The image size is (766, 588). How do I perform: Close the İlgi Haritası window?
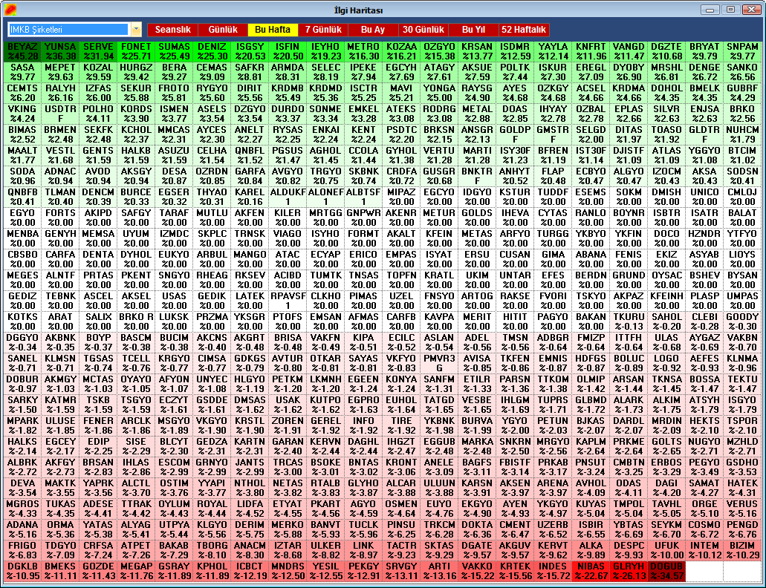(x=751, y=9)
